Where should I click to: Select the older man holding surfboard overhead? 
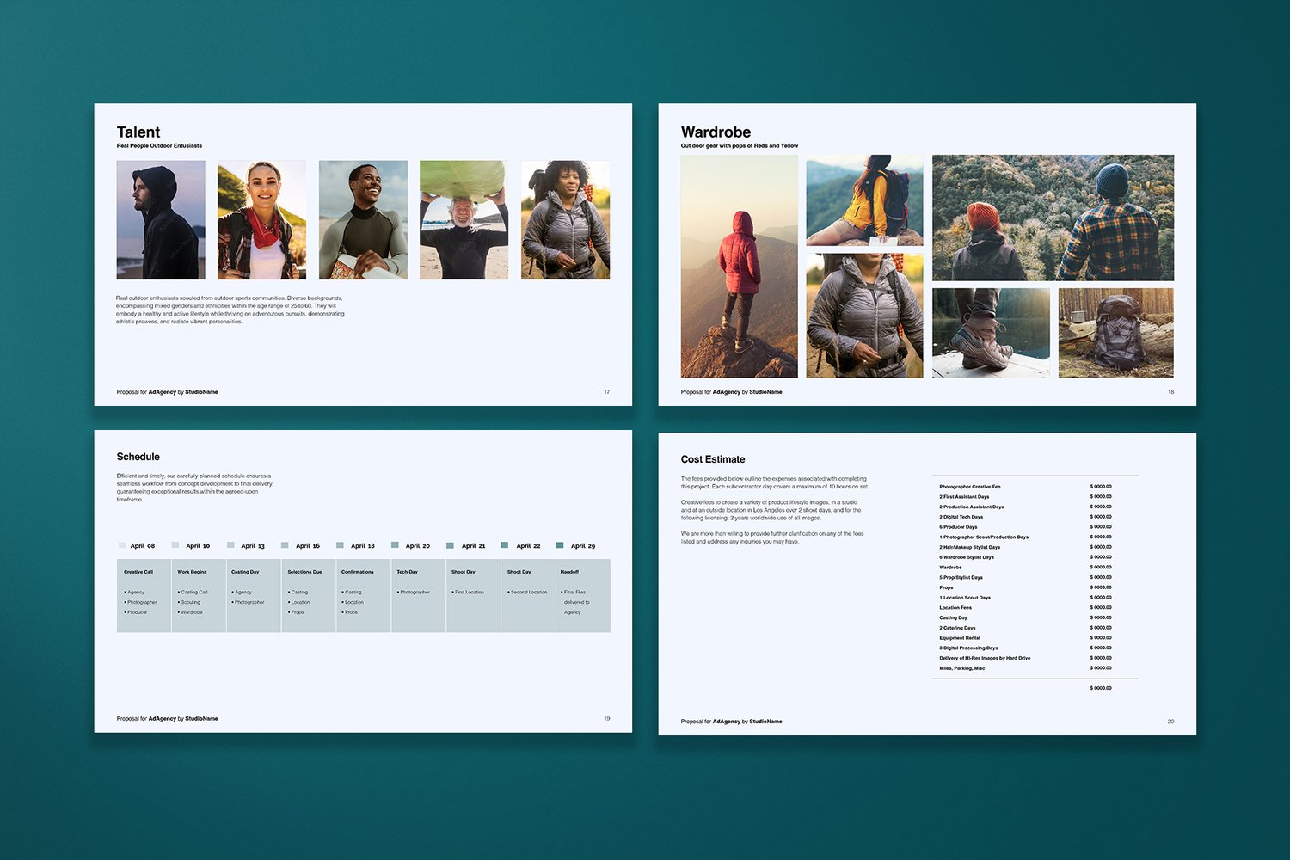(x=464, y=220)
